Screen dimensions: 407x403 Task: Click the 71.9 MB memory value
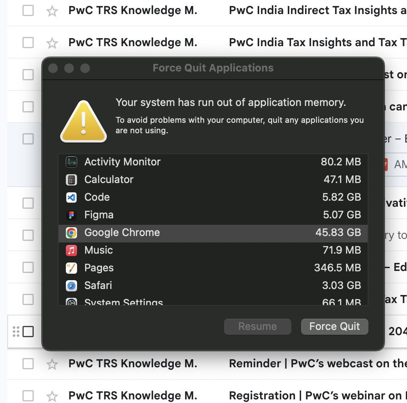click(342, 250)
